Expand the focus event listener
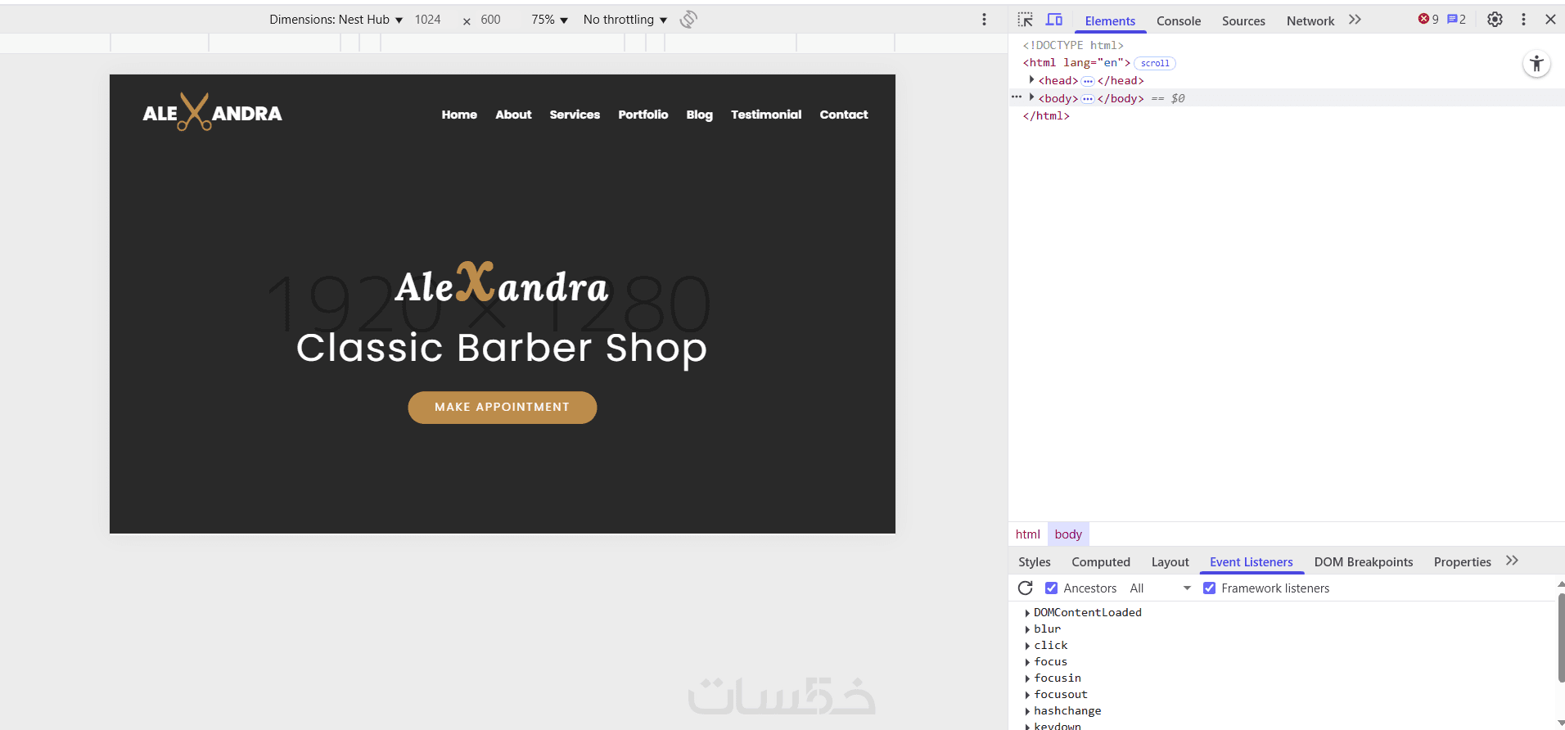This screenshot has width=1565, height=730. click(x=1027, y=662)
